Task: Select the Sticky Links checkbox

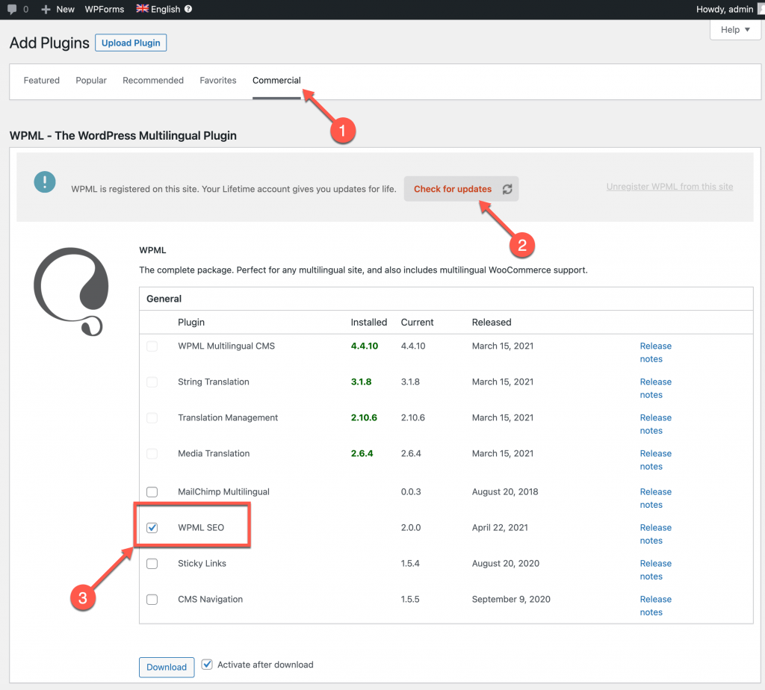Action: [x=152, y=563]
